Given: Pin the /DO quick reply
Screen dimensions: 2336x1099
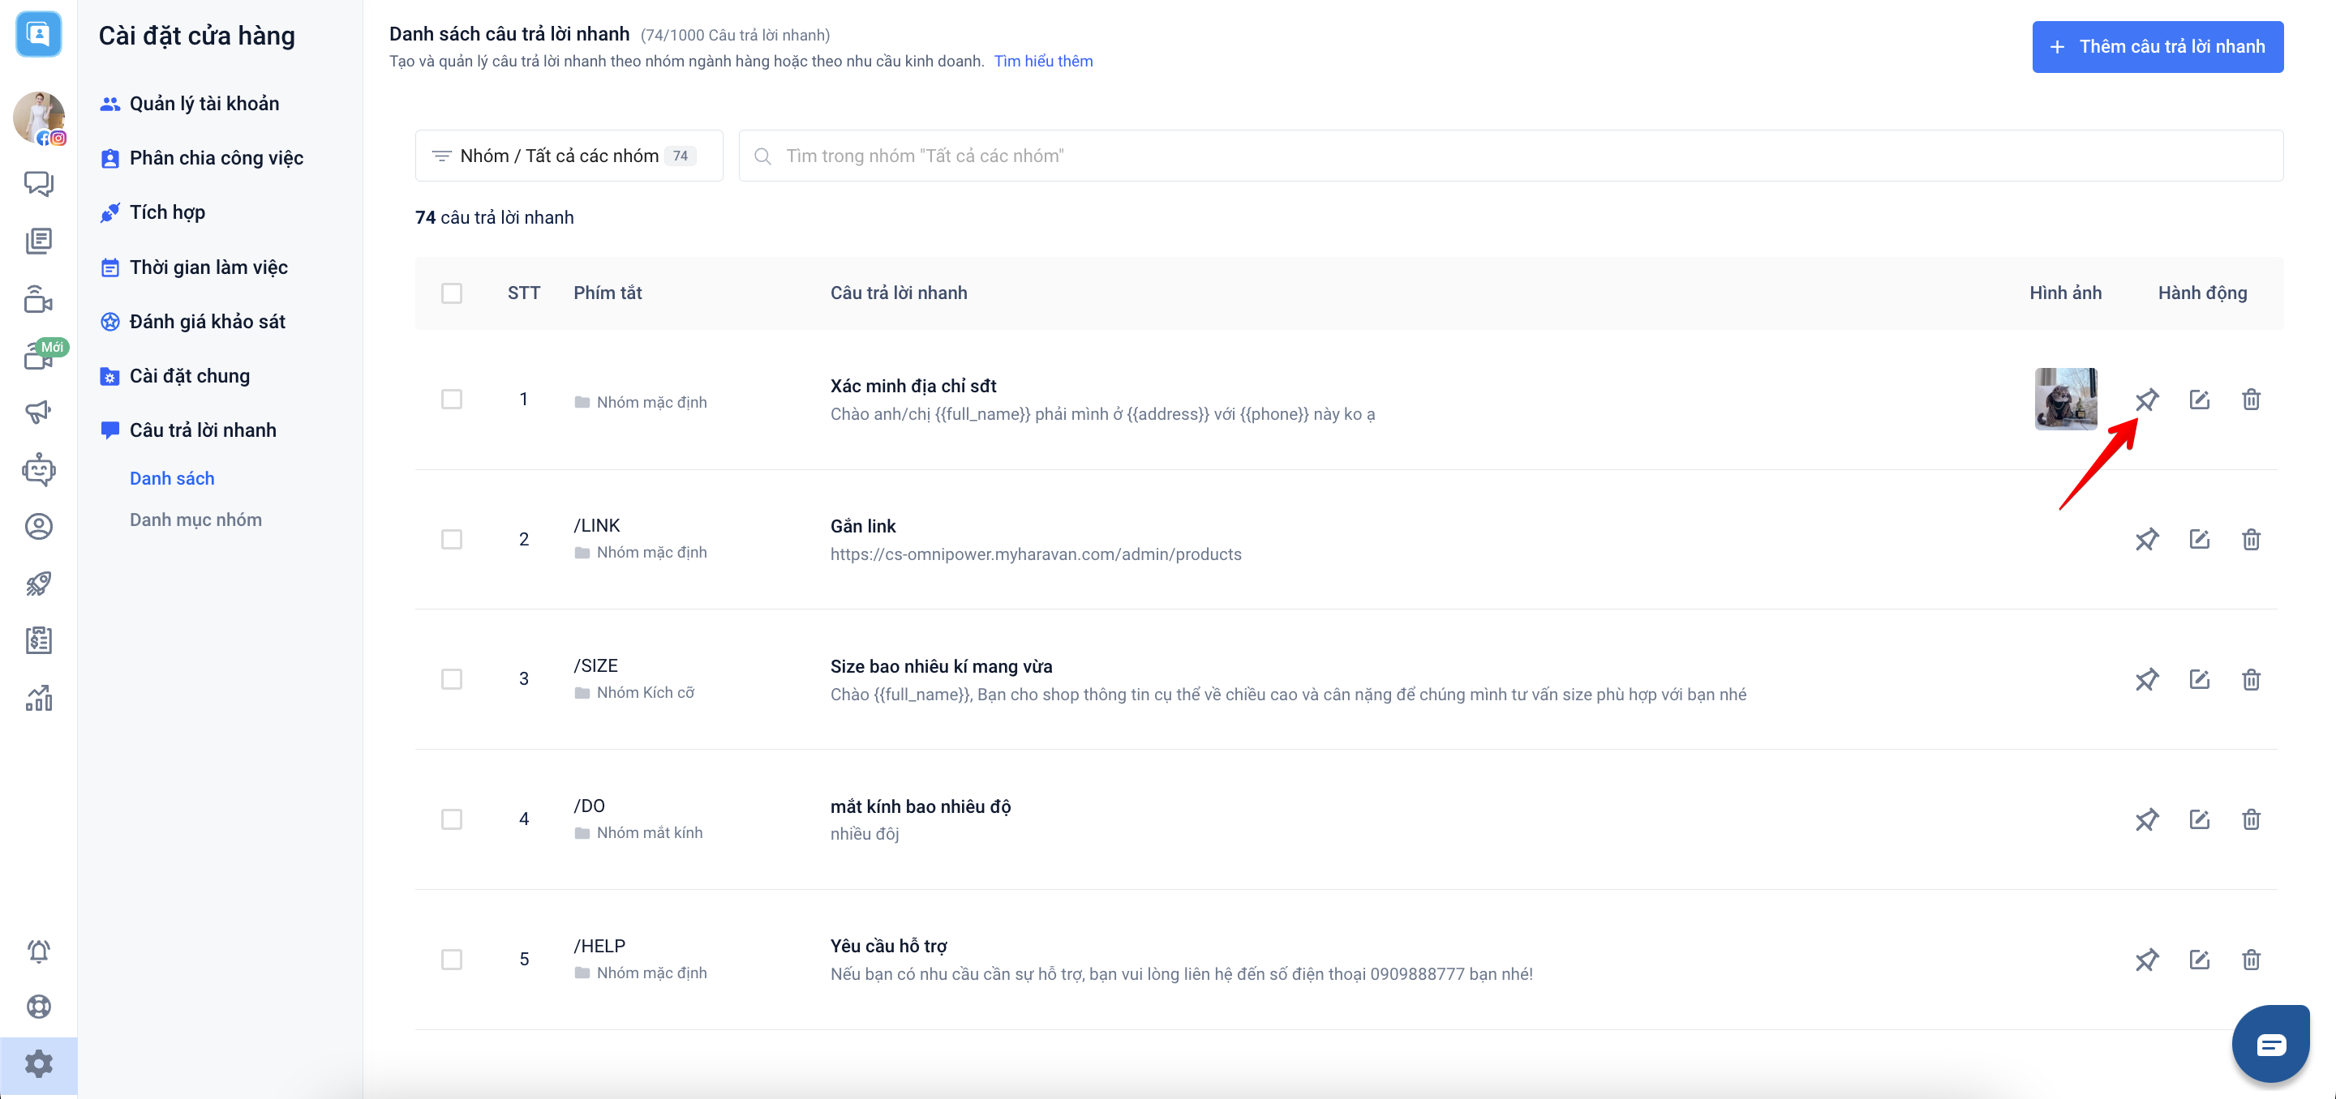Looking at the screenshot, I should tap(2145, 820).
